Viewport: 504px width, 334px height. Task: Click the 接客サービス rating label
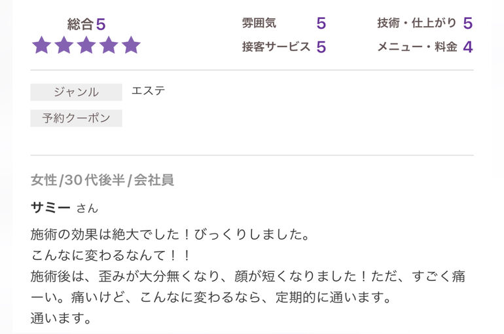coord(276,47)
